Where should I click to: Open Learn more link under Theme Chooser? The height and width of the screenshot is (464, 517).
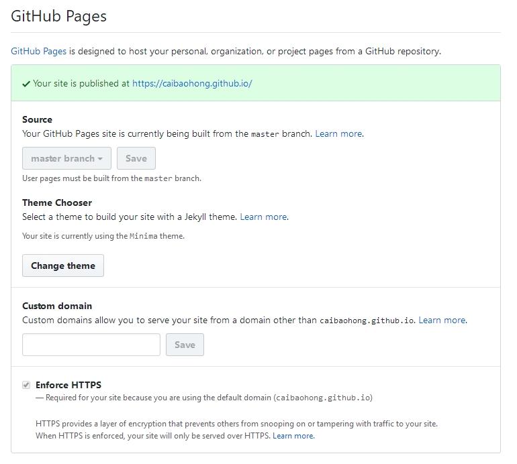[264, 217]
